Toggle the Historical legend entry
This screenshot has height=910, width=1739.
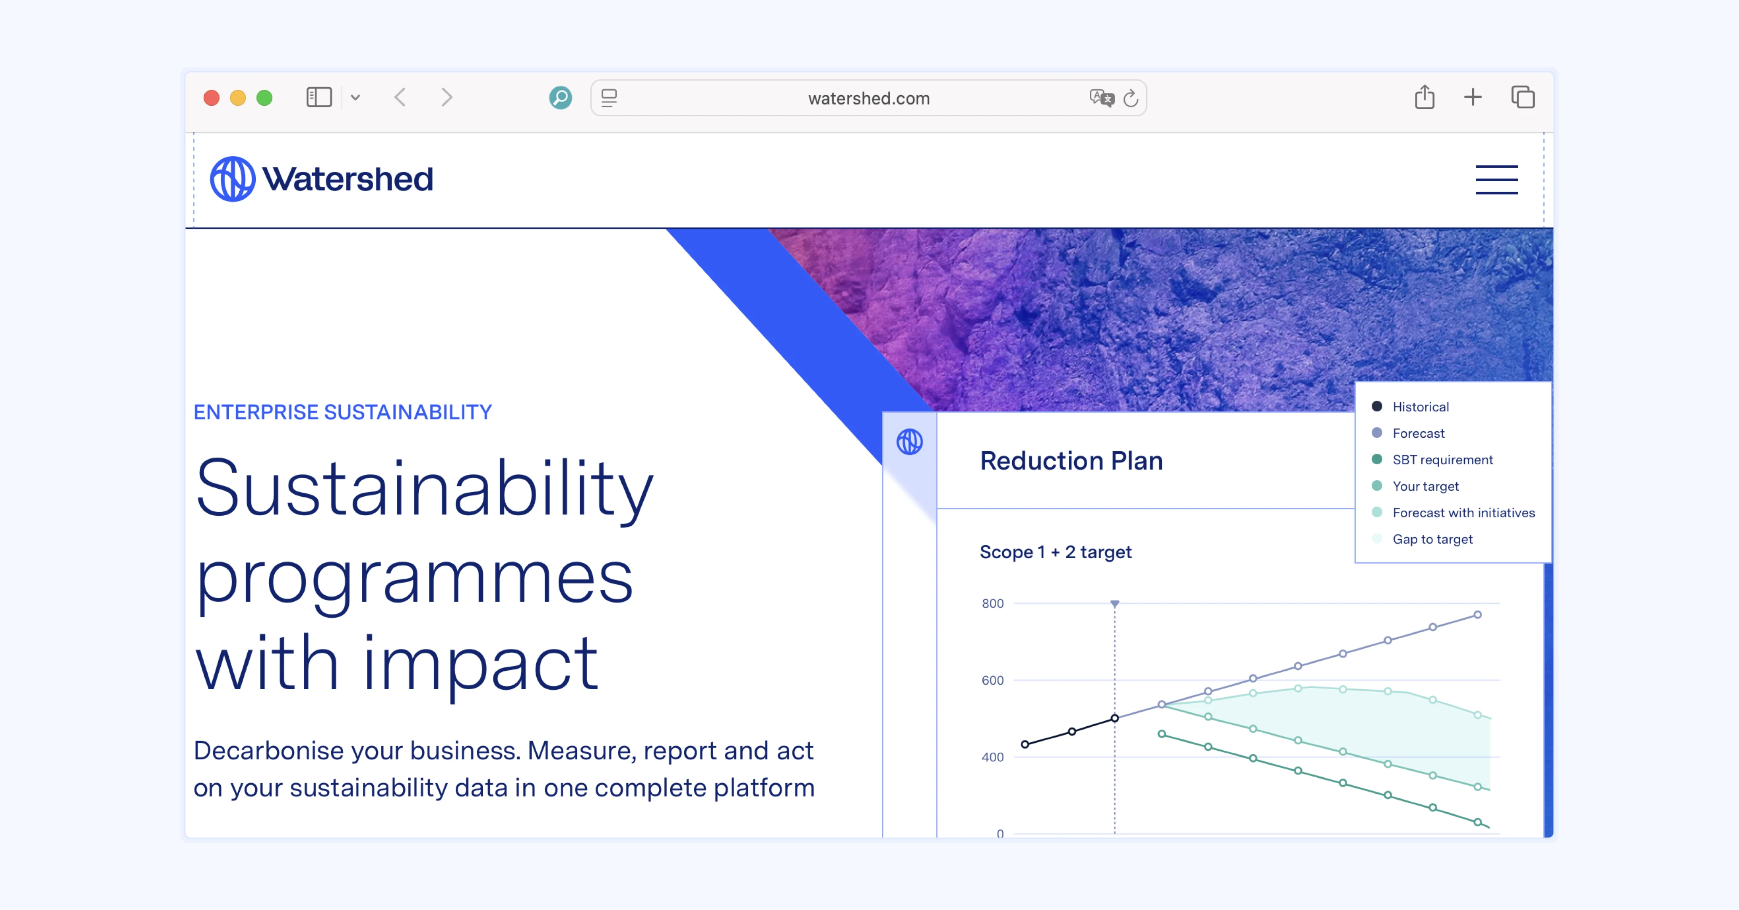pos(1410,407)
